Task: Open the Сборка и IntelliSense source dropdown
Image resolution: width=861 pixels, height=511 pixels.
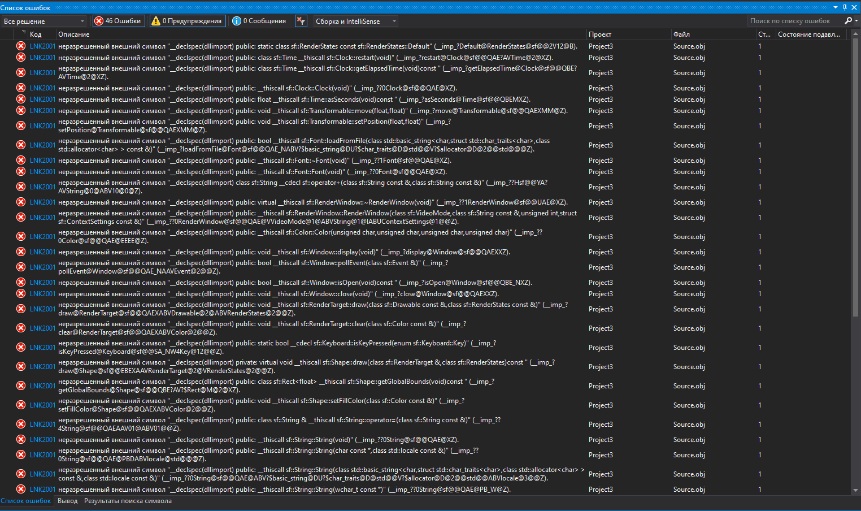Action: coord(355,21)
